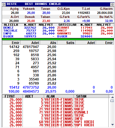
Task: Click the weighted average 25,975
Action: tap(51, 92)
